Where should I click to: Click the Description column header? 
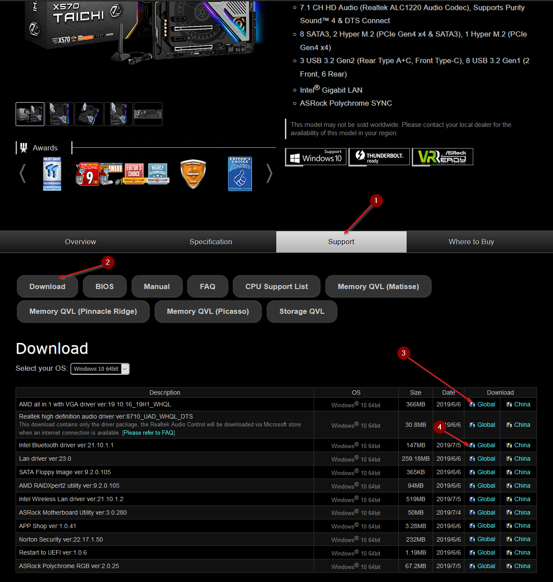click(x=165, y=392)
